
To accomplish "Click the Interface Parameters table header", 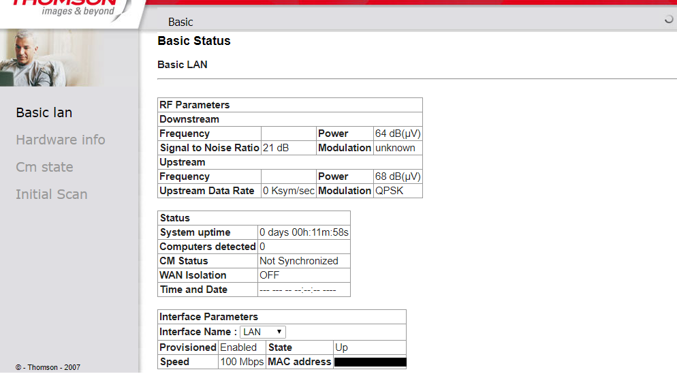I will tap(282, 317).
